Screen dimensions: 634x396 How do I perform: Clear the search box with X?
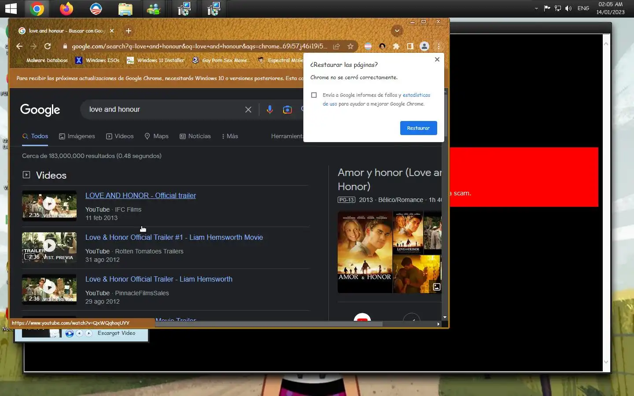tap(248, 110)
